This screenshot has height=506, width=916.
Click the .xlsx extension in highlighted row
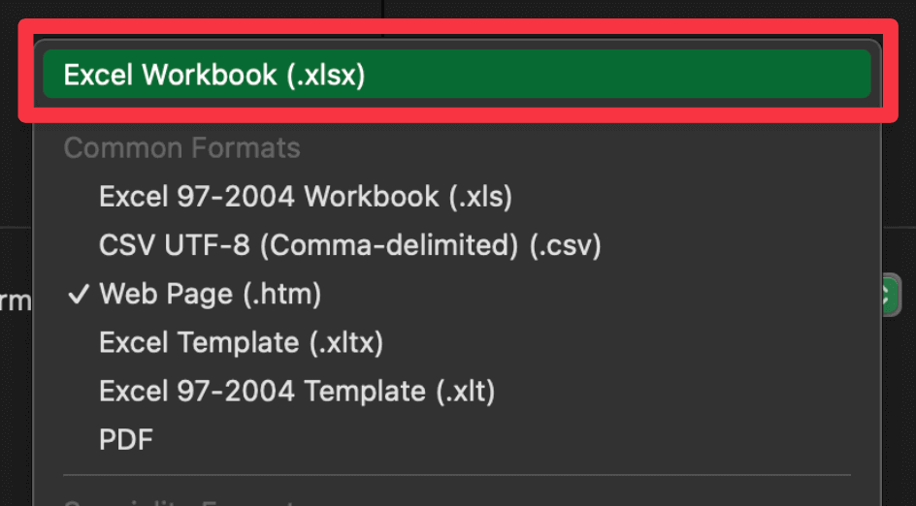[326, 75]
